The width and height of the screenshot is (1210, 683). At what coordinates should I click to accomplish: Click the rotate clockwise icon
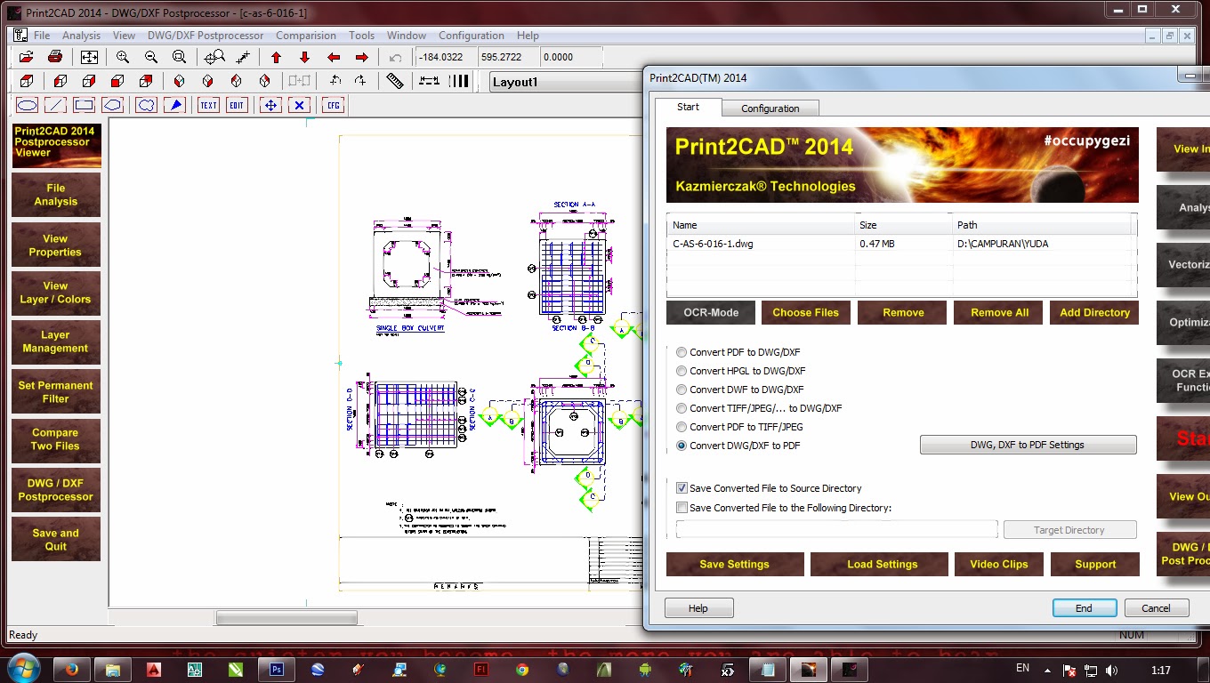point(360,81)
